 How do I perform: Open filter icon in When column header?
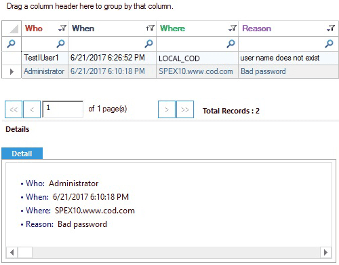pyautogui.click(x=150, y=29)
